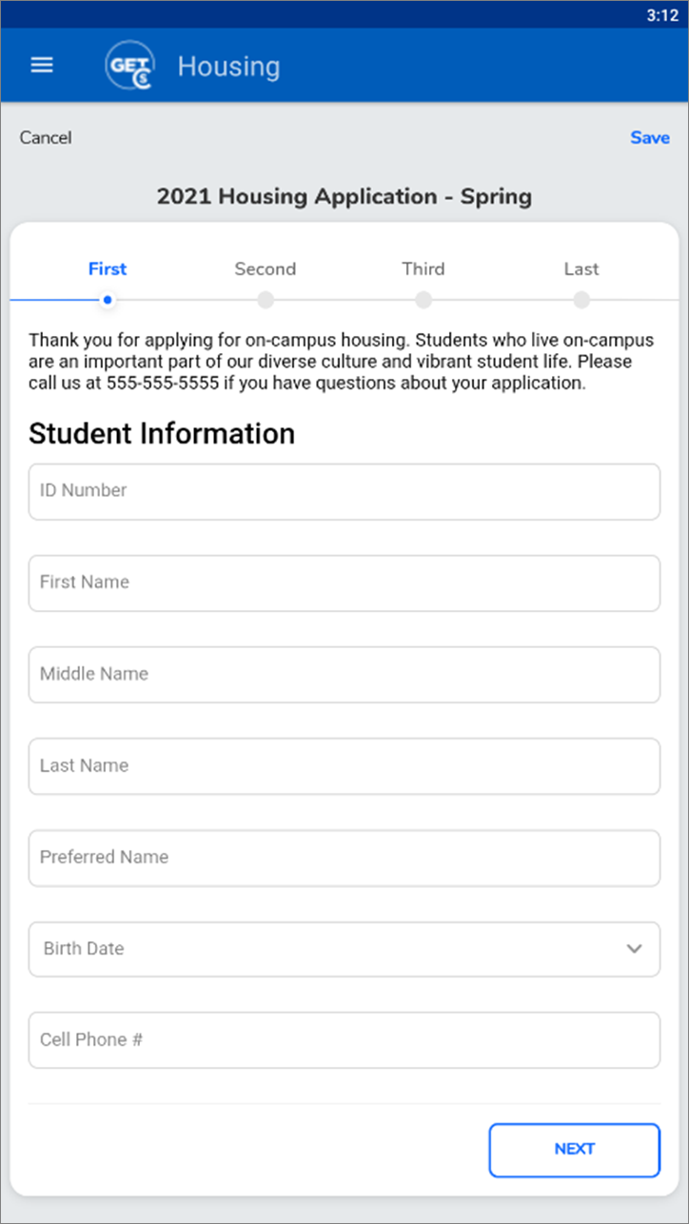The image size is (689, 1224).
Task: Click the Second step progress dot
Action: point(266,301)
